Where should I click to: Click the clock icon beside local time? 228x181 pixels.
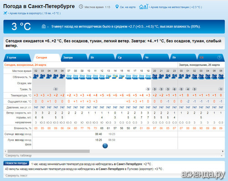(81, 7)
